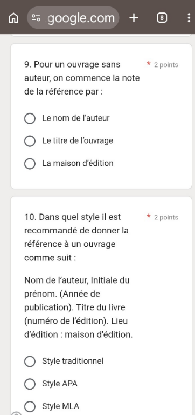Click the "2 points" label of question 10
Screen dimensions: 195x415
(x=166, y=218)
